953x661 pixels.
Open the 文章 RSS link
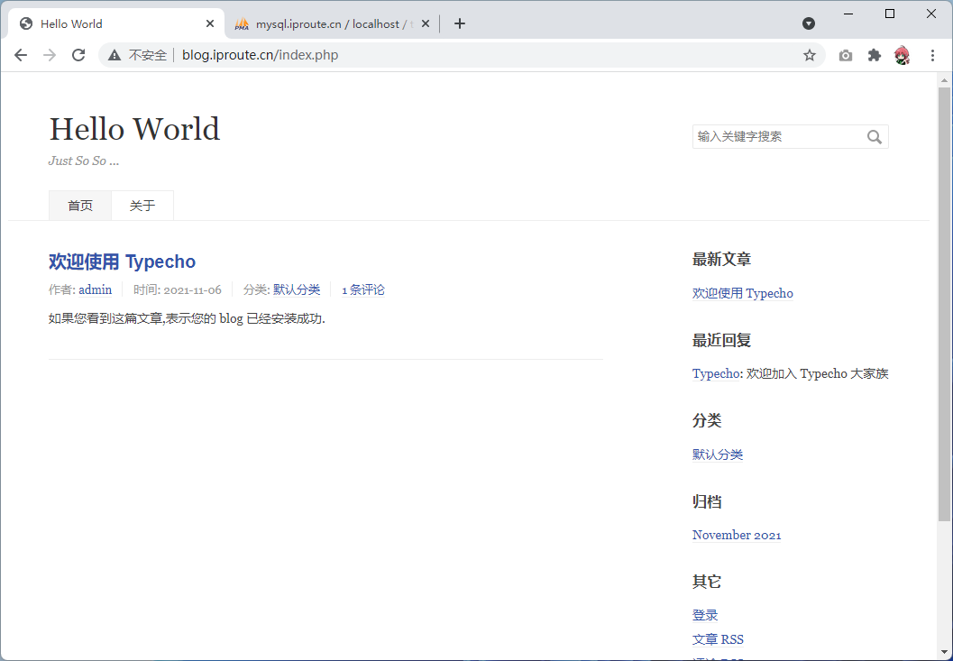718,639
